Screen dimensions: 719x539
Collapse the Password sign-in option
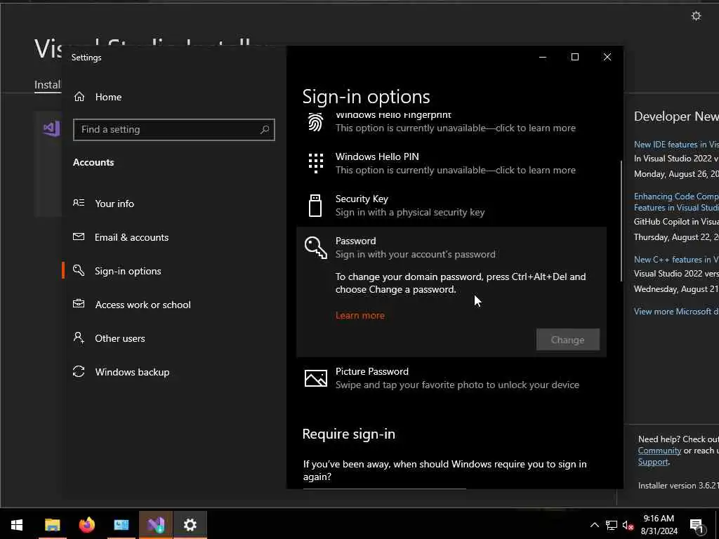click(x=451, y=247)
